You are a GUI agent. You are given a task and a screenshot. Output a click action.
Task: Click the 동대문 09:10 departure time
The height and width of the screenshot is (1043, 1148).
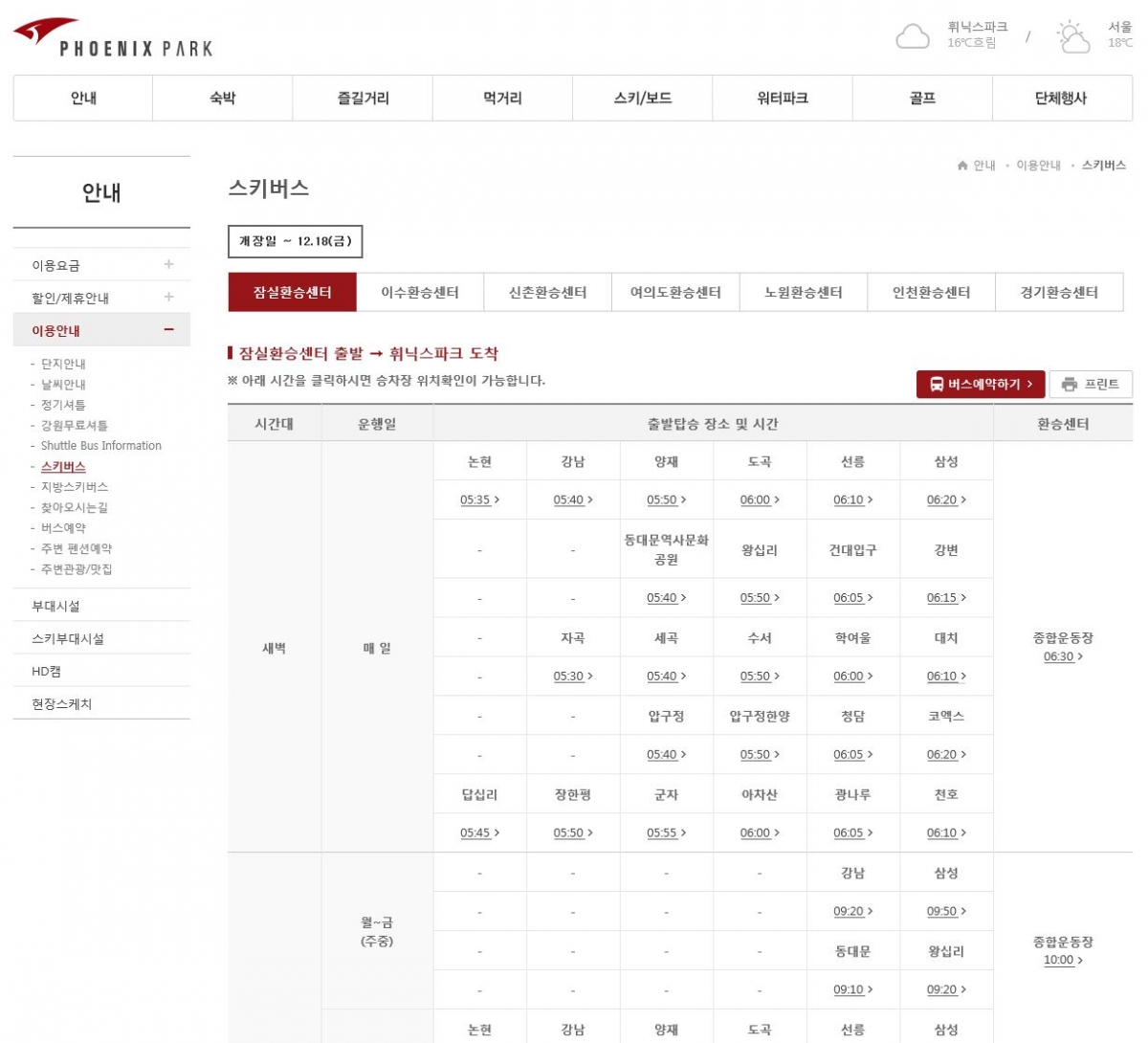pos(852,990)
